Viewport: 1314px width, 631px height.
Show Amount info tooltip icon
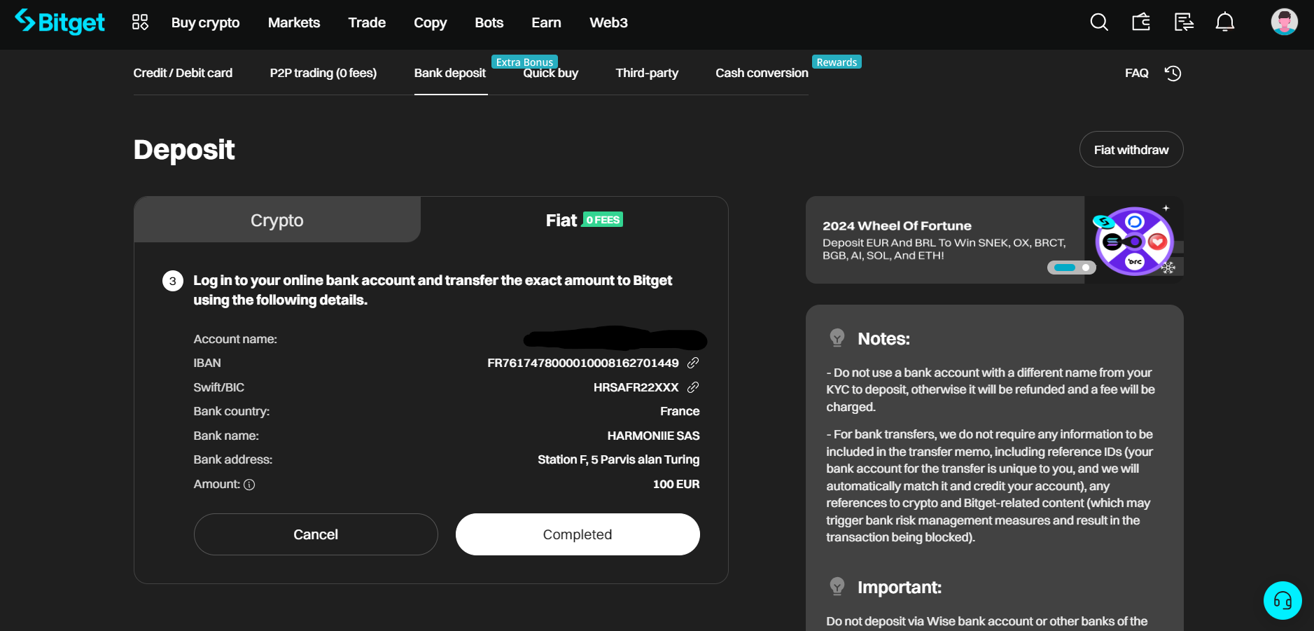[x=249, y=485]
